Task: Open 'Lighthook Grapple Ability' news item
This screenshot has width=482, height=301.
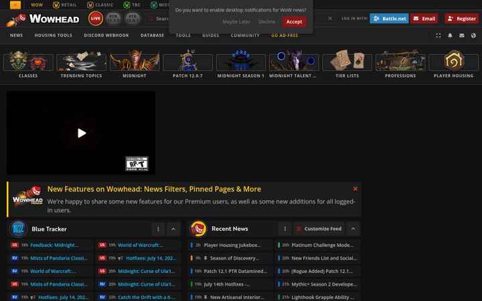Action: click(323, 297)
